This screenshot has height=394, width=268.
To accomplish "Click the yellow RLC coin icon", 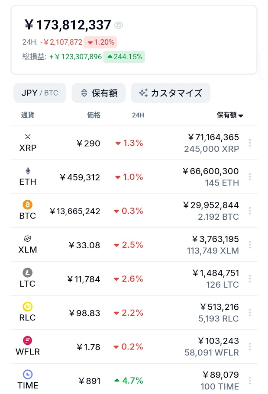I will (28, 307).
